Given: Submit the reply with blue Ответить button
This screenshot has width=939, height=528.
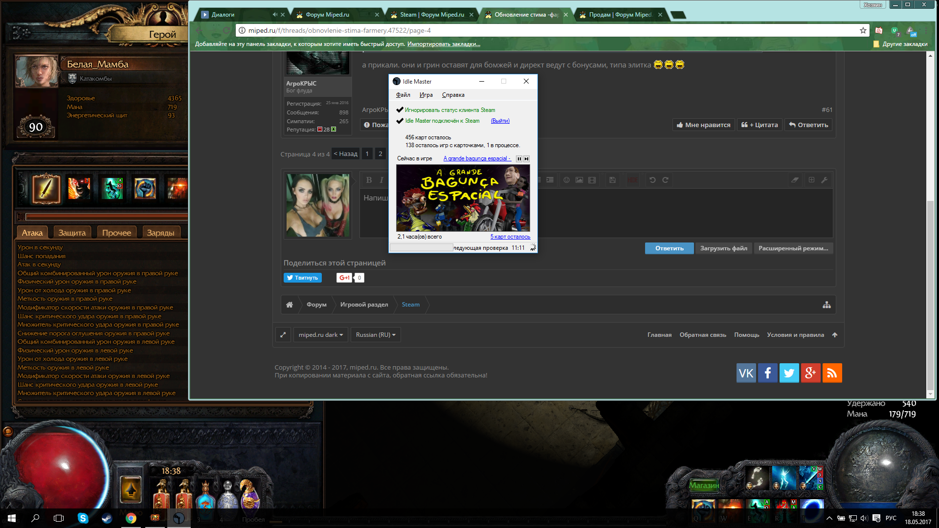Looking at the screenshot, I should tap(670, 248).
